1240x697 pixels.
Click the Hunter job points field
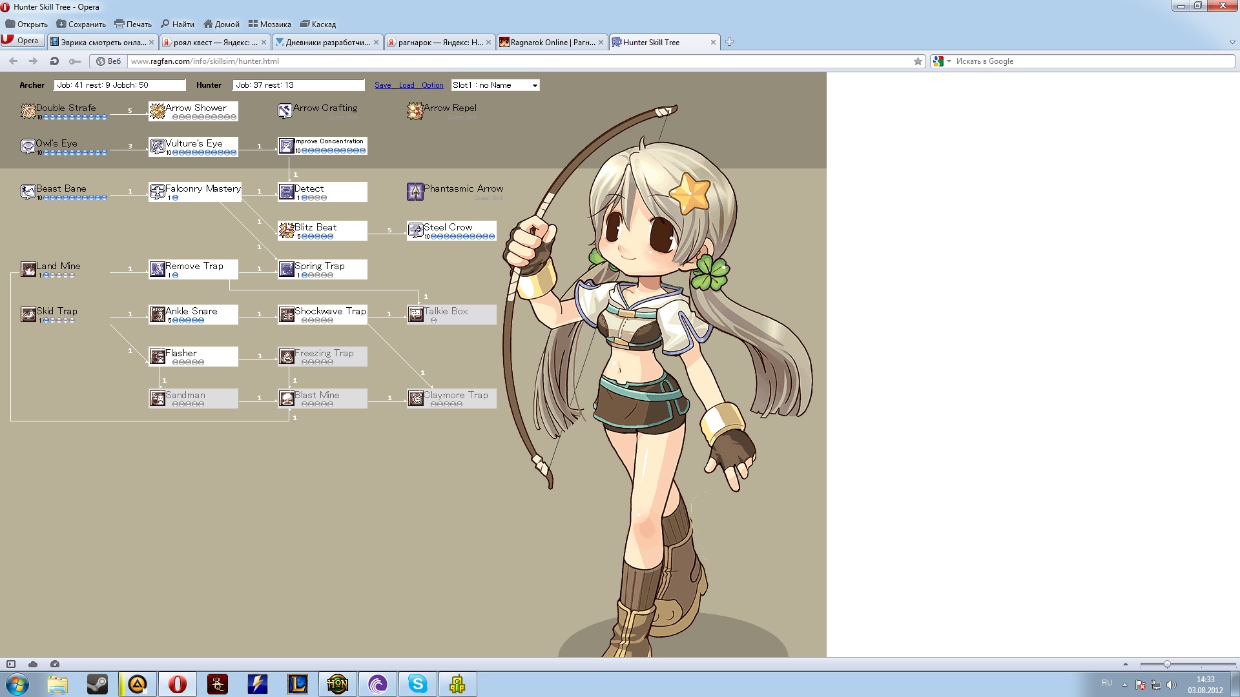tap(299, 85)
